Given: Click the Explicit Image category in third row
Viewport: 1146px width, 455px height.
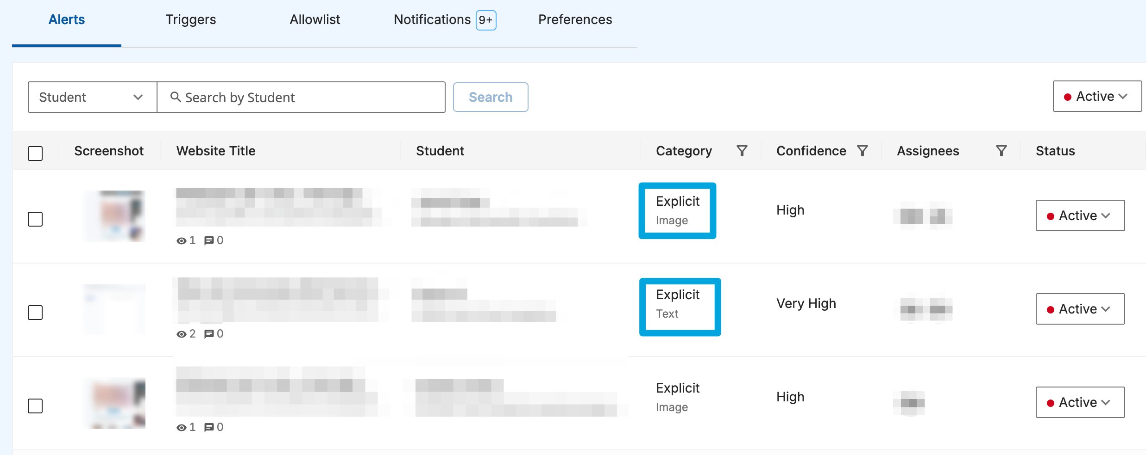Looking at the screenshot, I should tap(677, 397).
